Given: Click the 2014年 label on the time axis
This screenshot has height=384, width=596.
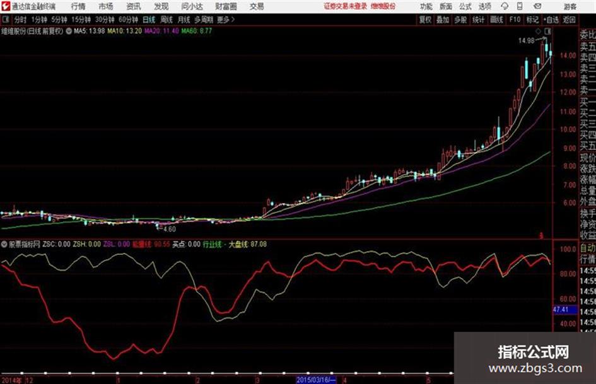Looking at the screenshot, I should [11, 380].
